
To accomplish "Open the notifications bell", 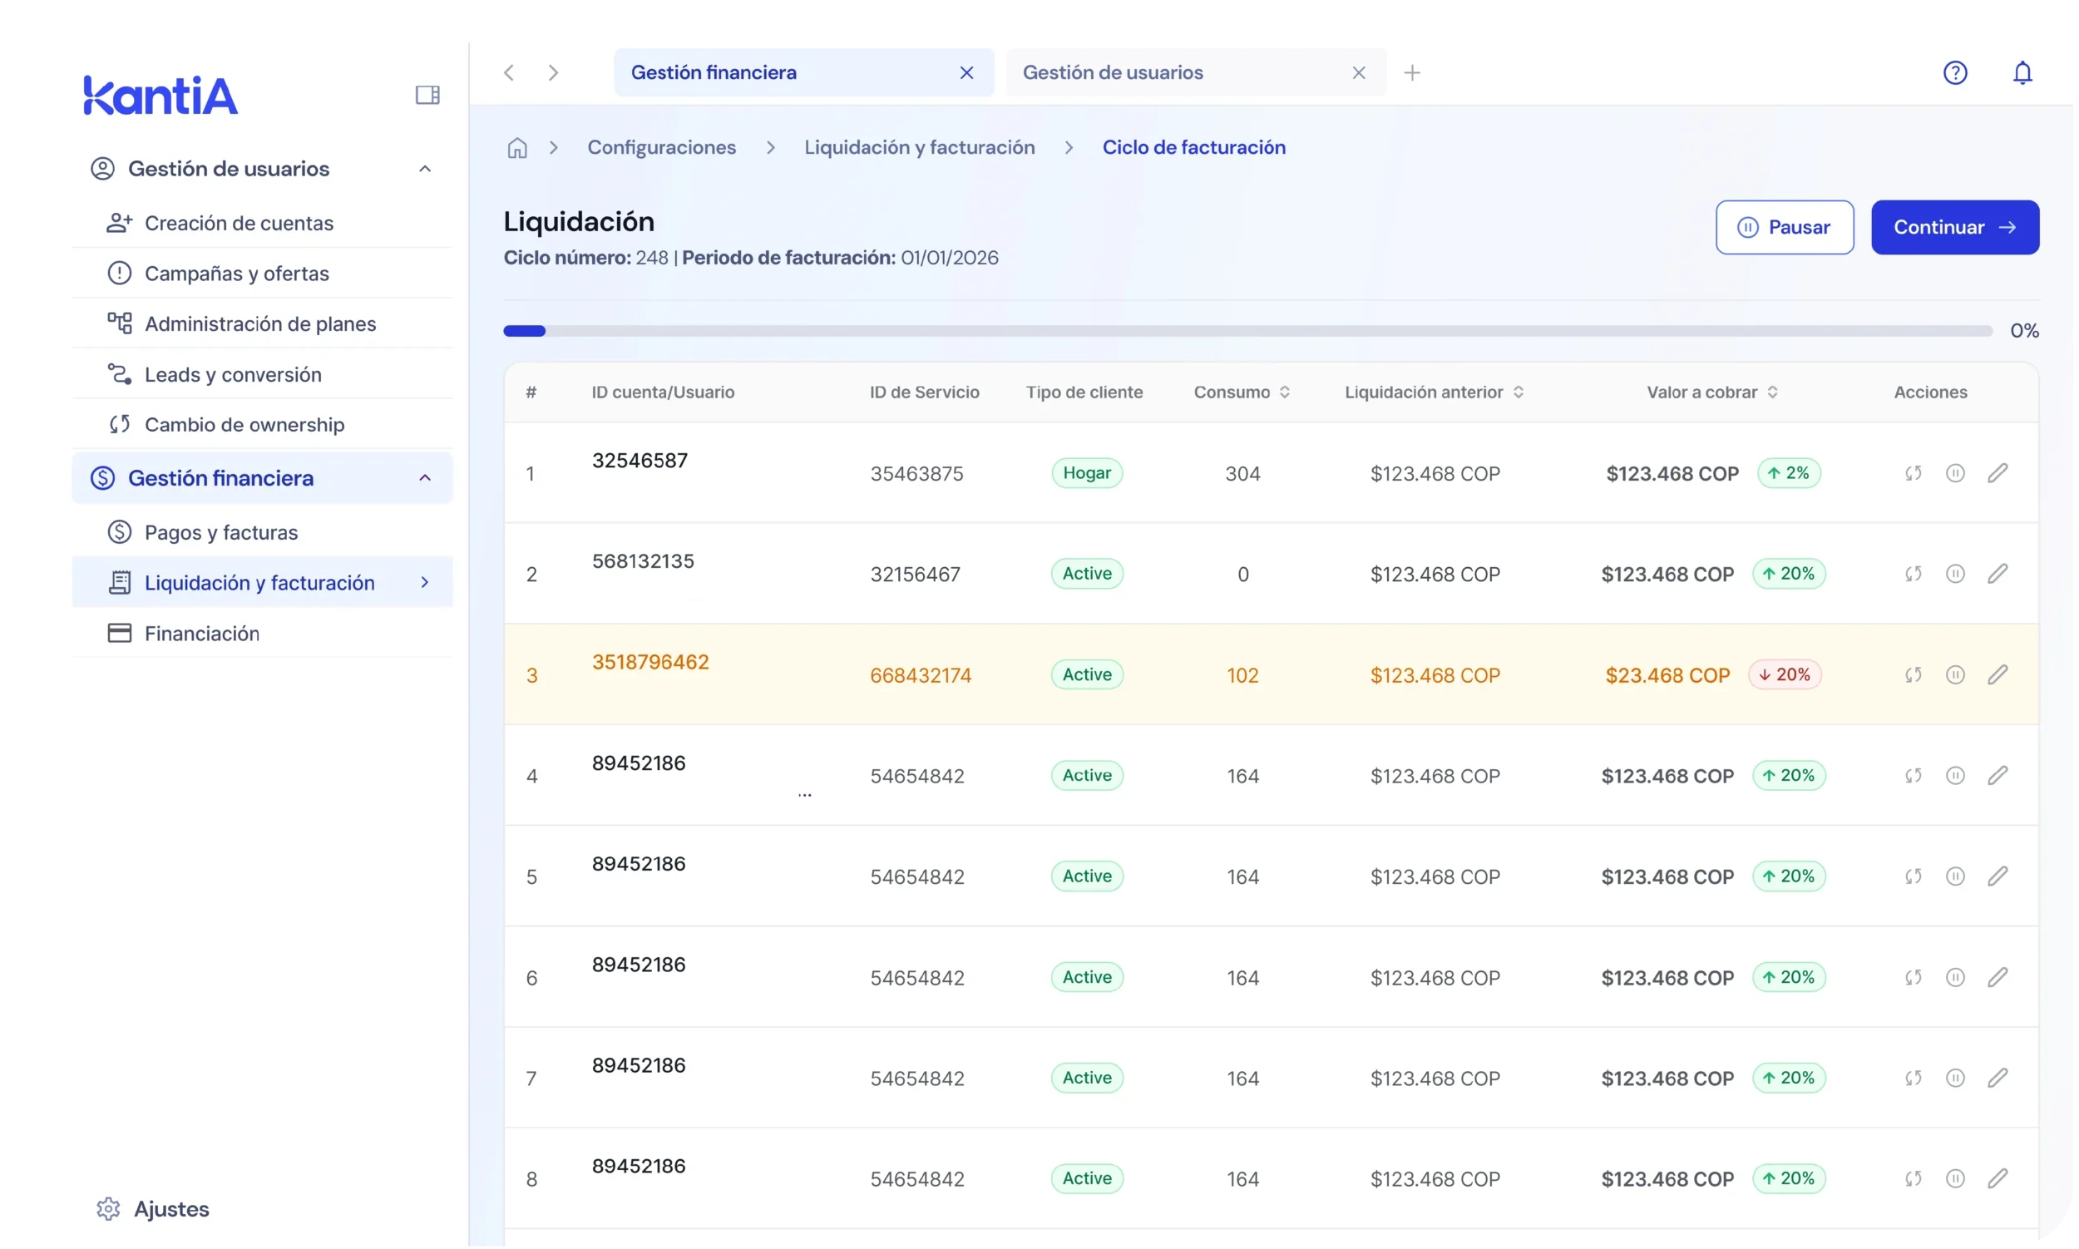I will pos(2022,73).
